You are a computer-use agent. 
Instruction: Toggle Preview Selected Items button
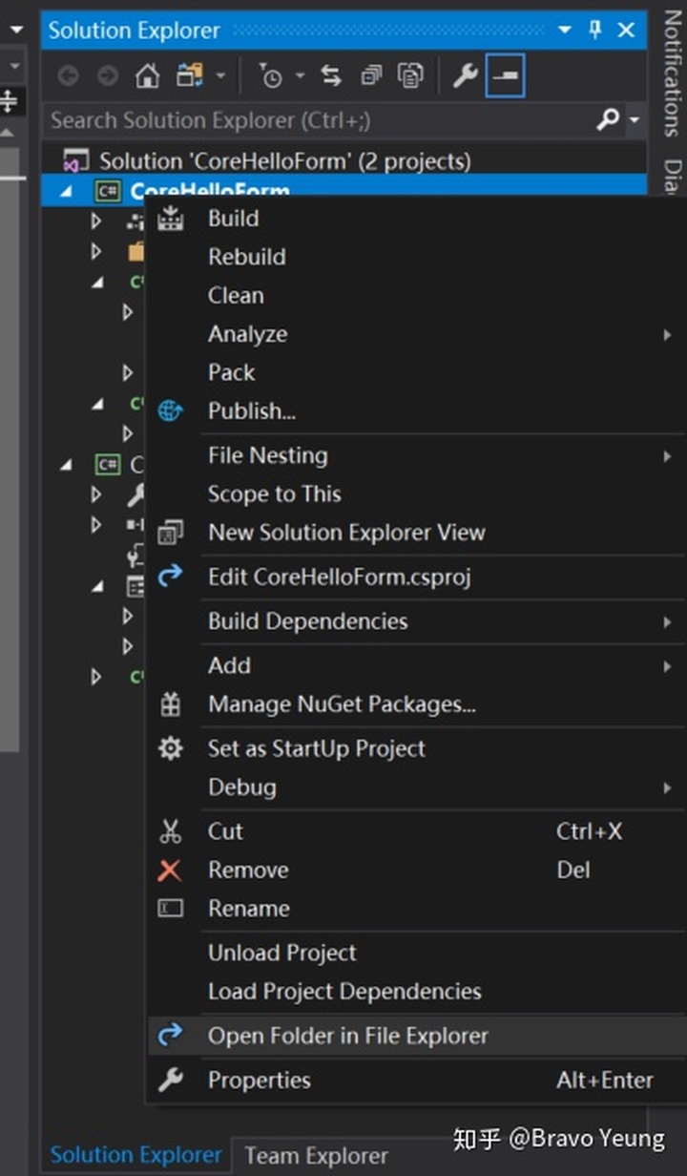505,76
